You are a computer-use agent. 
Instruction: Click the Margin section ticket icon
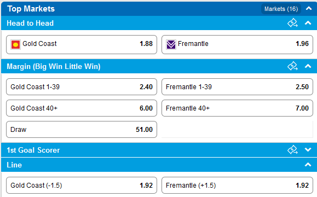point(292,66)
